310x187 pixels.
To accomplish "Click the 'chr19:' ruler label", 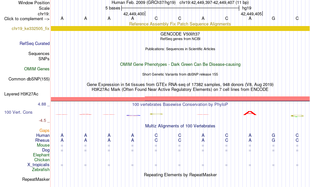I will coord(44,14).
